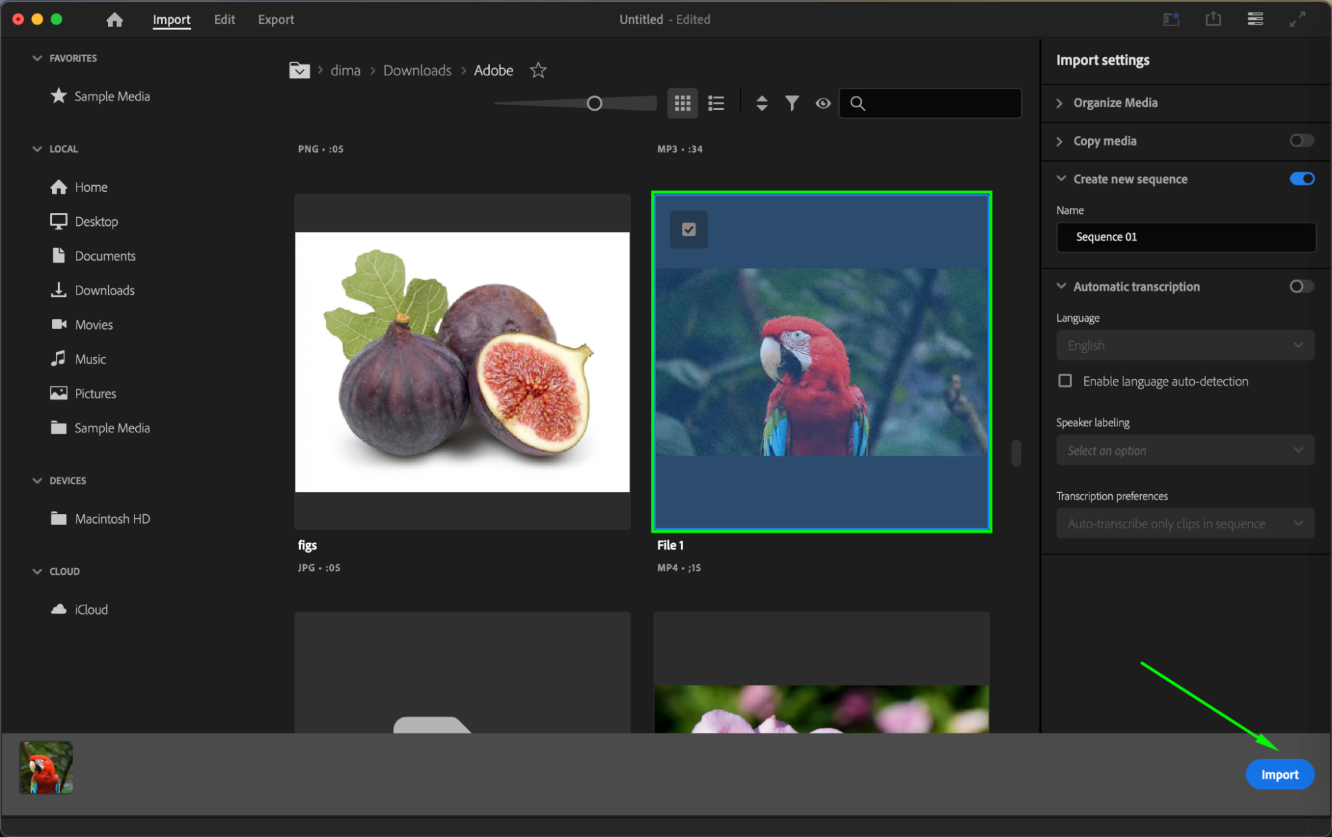1332x838 pixels.
Task: Open the filter funnel icon
Action: pyautogui.click(x=792, y=103)
